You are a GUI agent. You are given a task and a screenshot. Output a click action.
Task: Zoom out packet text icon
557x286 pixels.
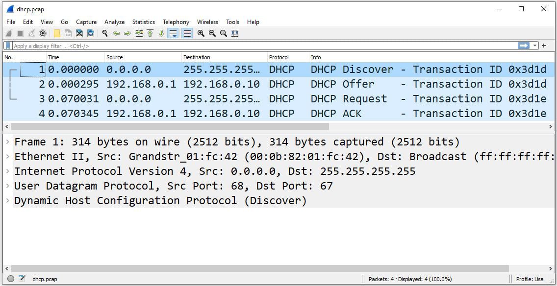click(x=212, y=33)
